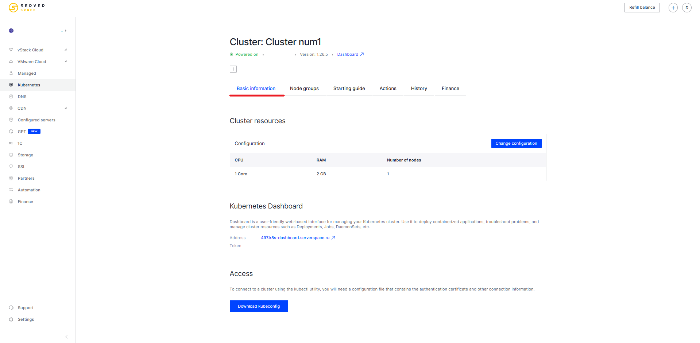
Task: Open the project selector arrow
Action: coord(65,31)
